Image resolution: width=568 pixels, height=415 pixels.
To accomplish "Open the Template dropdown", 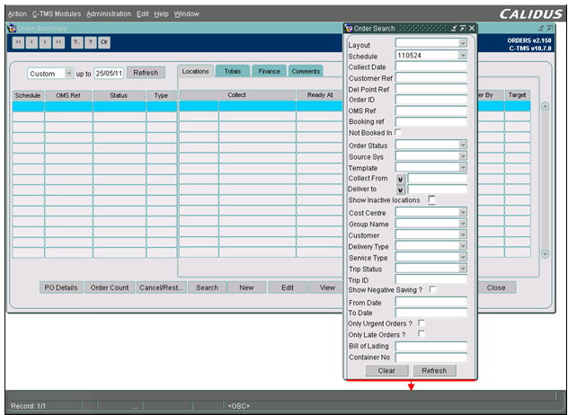I will tap(463, 167).
